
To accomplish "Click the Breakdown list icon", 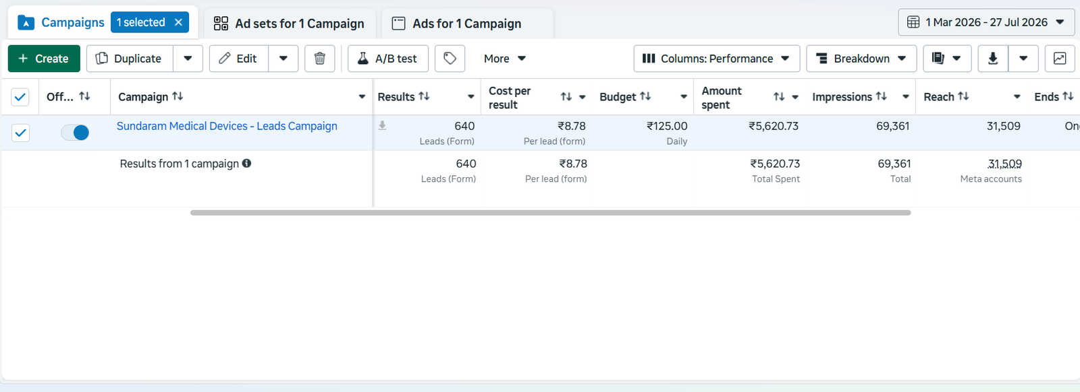I will point(821,59).
